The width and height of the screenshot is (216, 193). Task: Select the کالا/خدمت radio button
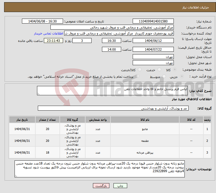point(140,70)
